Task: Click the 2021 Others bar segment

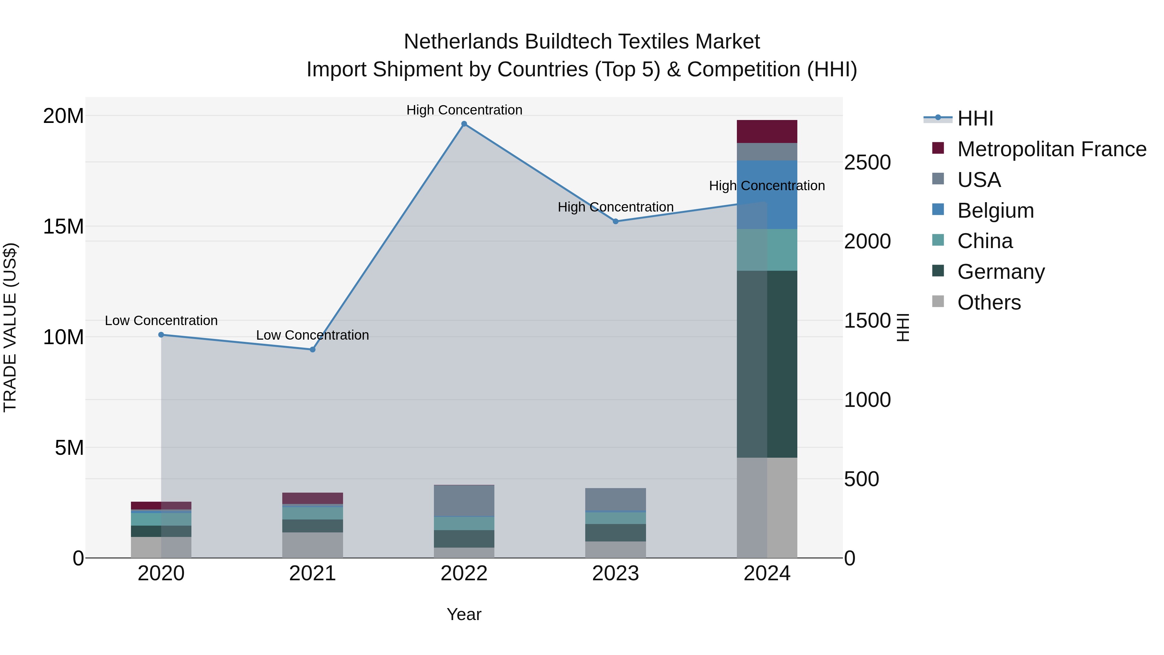Action: pyautogui.click(x=313, y=545)
